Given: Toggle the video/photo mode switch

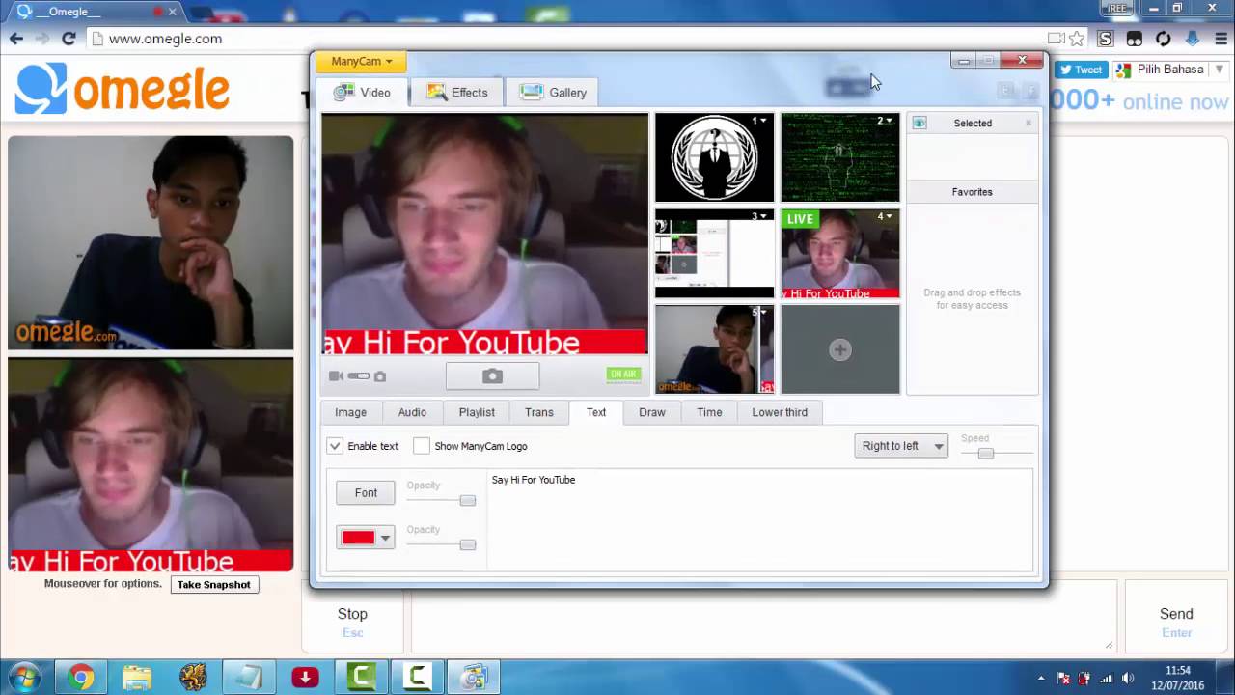Looking at the screenshot, I should coord(359,376).
